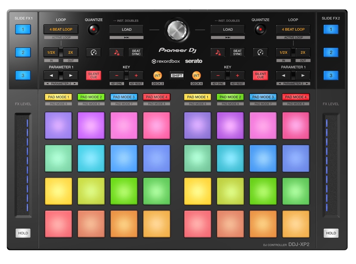Load a track with left deck LOAD button
The height and width of the screenshot is (264, 356).
point(126,29)
